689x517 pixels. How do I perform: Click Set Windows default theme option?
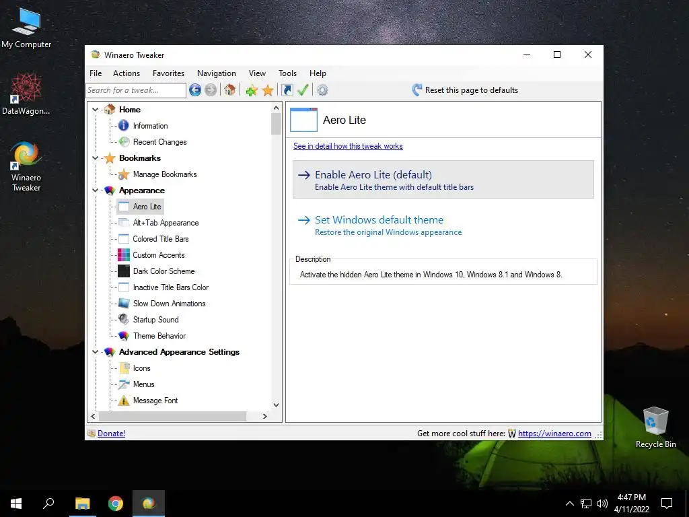pos(443,225)
